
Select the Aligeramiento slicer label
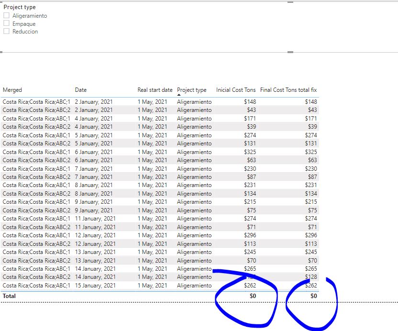point(30,16)
